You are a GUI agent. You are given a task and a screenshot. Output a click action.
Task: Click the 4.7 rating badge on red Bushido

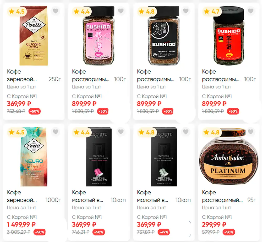click(212, 12)
